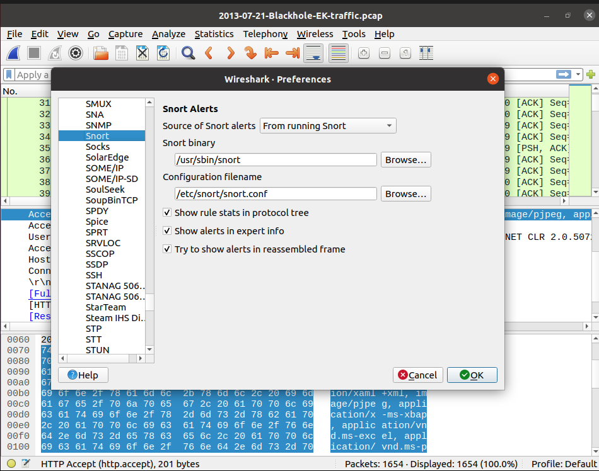Jump to first packet icon

[x=271, y=53]
